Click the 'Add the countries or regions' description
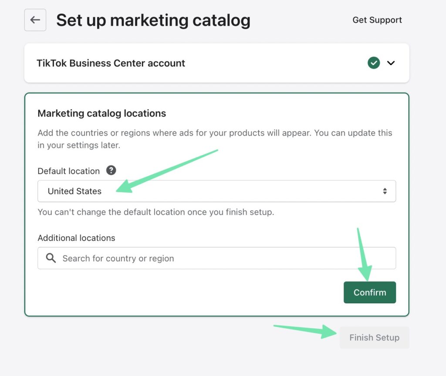This screenshot has width=446, height=376. [x=215, y=139]
